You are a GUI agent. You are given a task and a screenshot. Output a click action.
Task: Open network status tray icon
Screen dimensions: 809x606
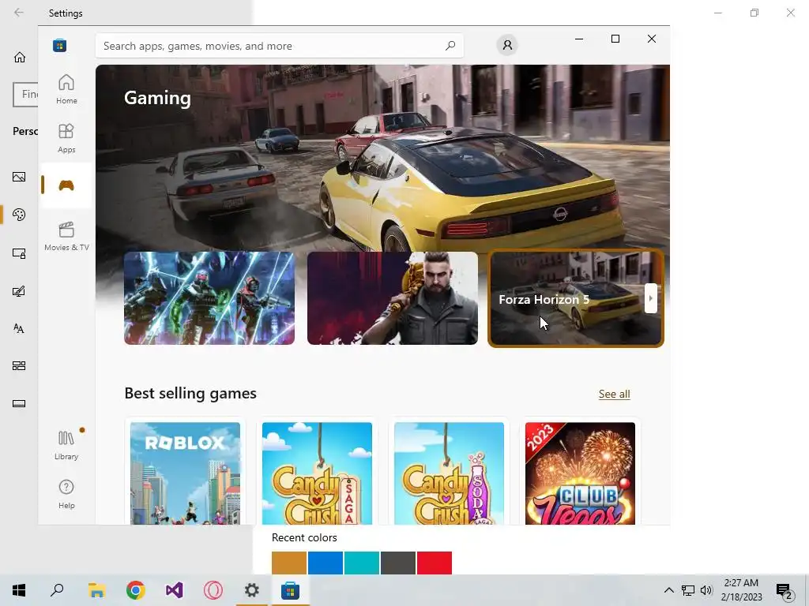688,590
